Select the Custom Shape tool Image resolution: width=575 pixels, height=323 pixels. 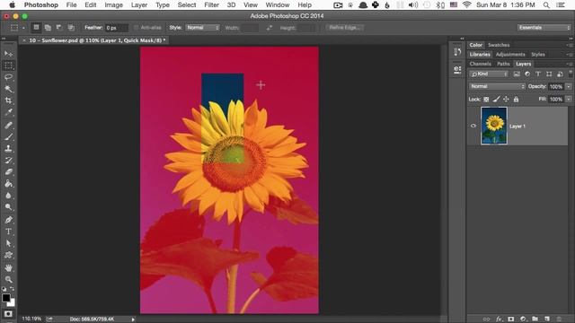pos(8,255)
